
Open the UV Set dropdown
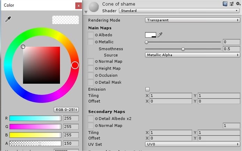pyautogui.click(x=192, y=144)
